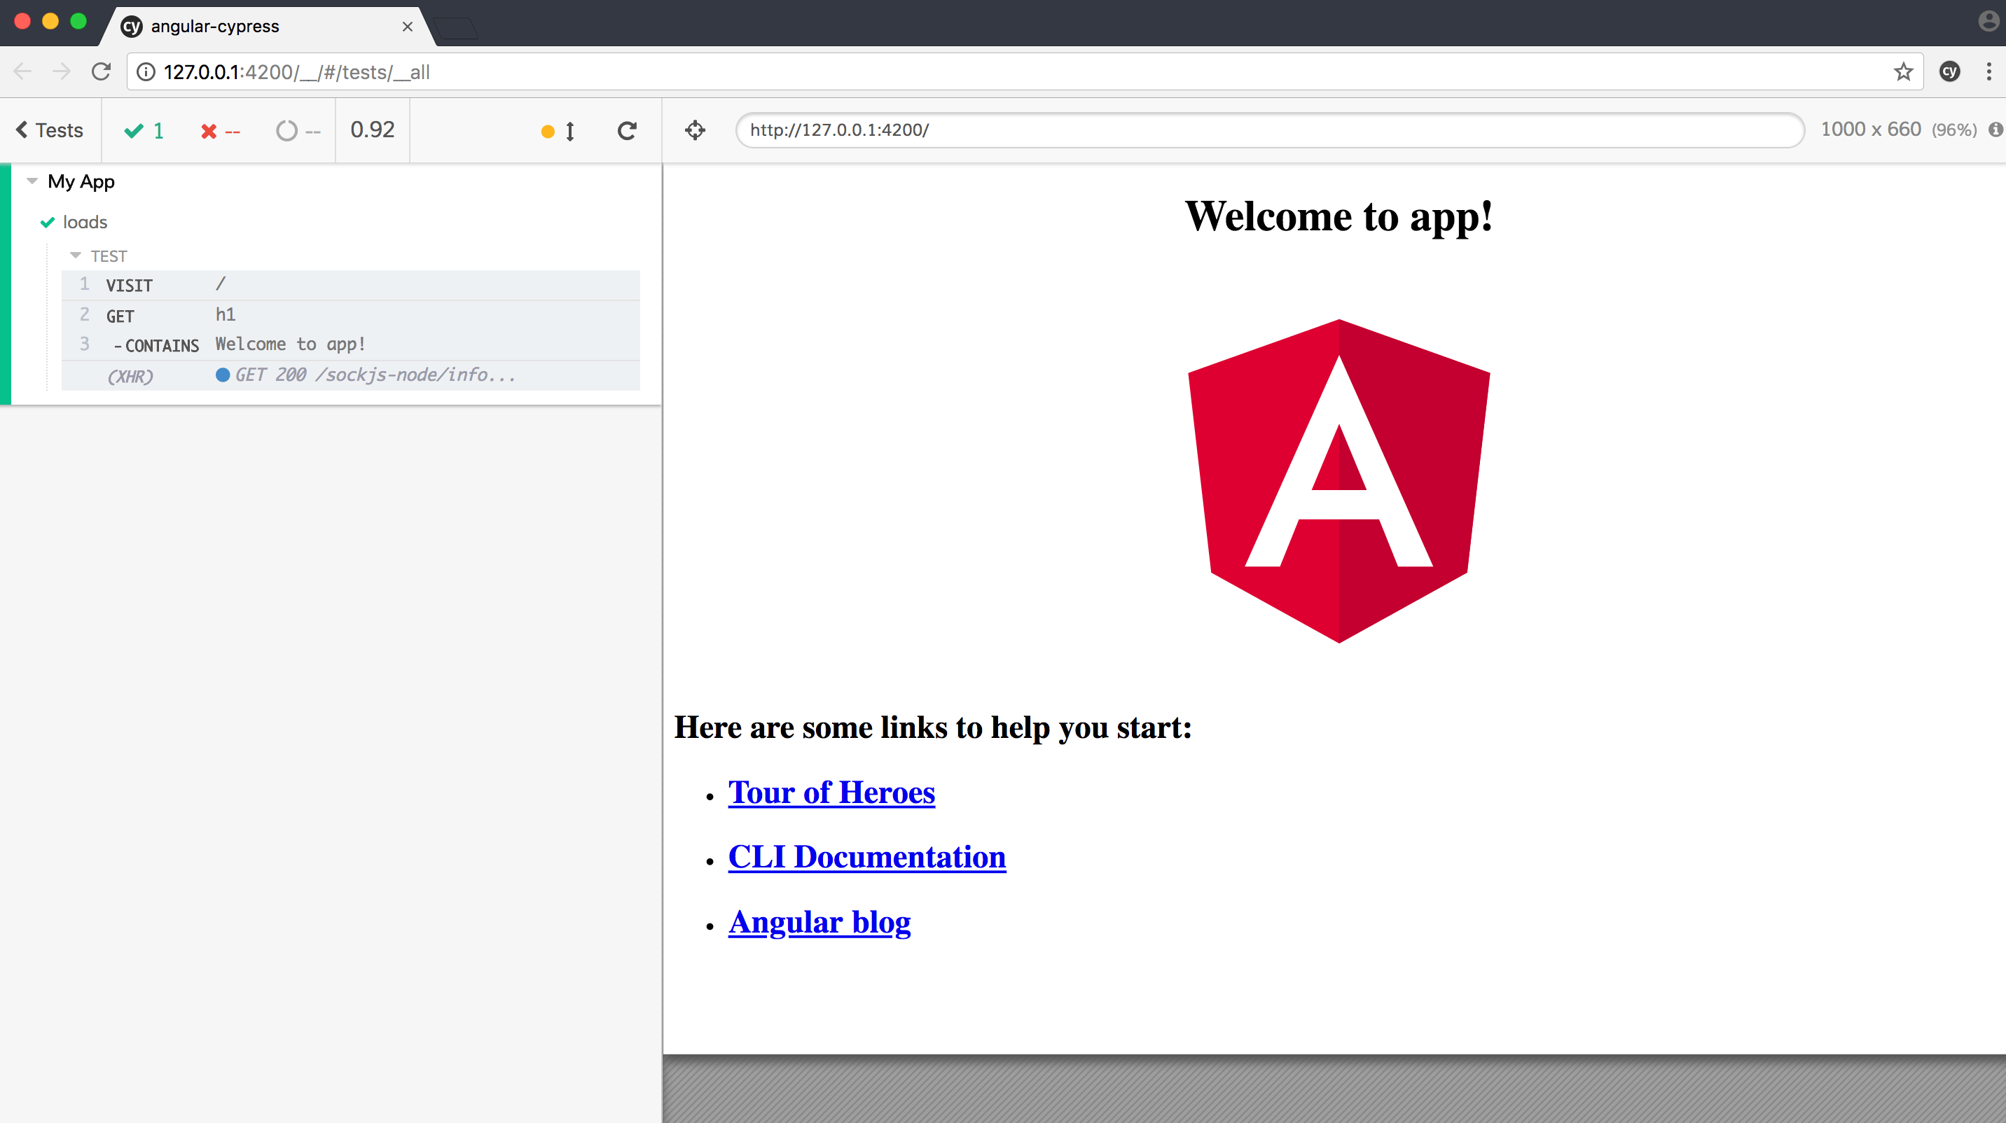Collapse the TEST command log section
2006x1123 pixels.
[76, 256]
